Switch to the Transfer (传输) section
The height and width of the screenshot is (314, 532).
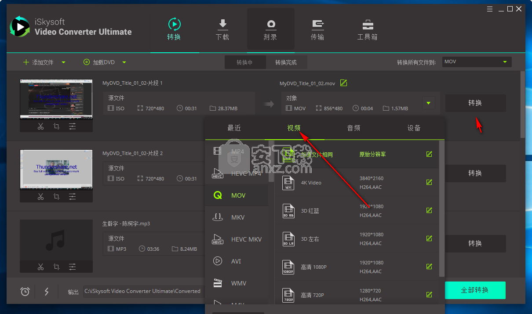317,29
